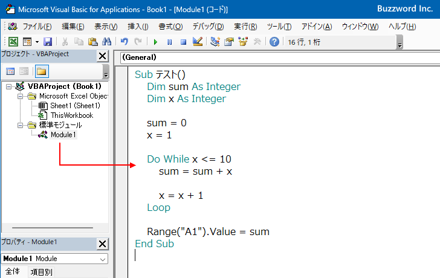The width and height of the screenshot is (440, 278).
Task: Open Find with the binoculars icon
Action: click(106, 42)
